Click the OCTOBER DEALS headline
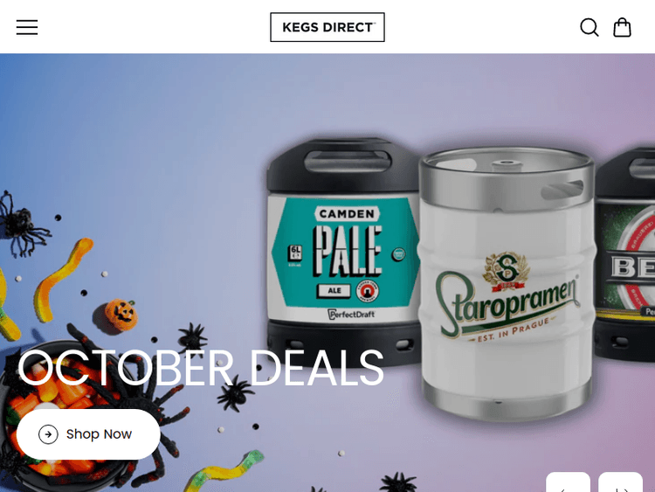This screenshot has height=492, width=655. coord(200,368)
